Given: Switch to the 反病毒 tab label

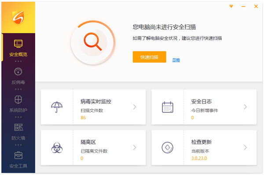Looking at the screenshot, I should point(18,82).
